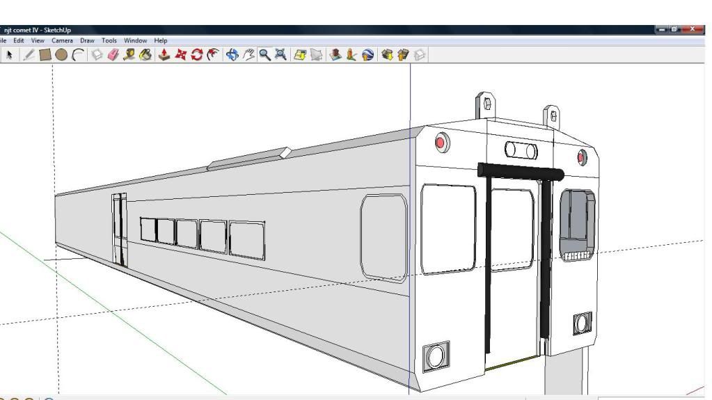This screenshot has height=400, width=712.
Task: Pick the Pan hand tool
Action: [248, 54]
